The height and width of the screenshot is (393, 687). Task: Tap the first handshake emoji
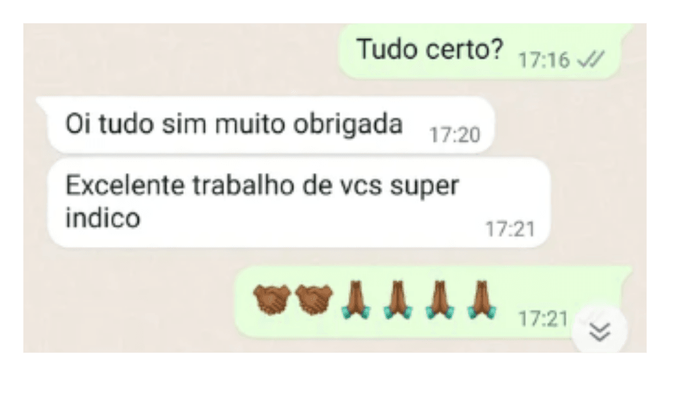272,299
